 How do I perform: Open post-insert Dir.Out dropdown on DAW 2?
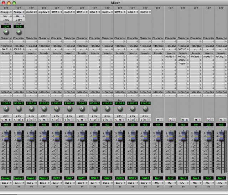[x=69, y=95]
